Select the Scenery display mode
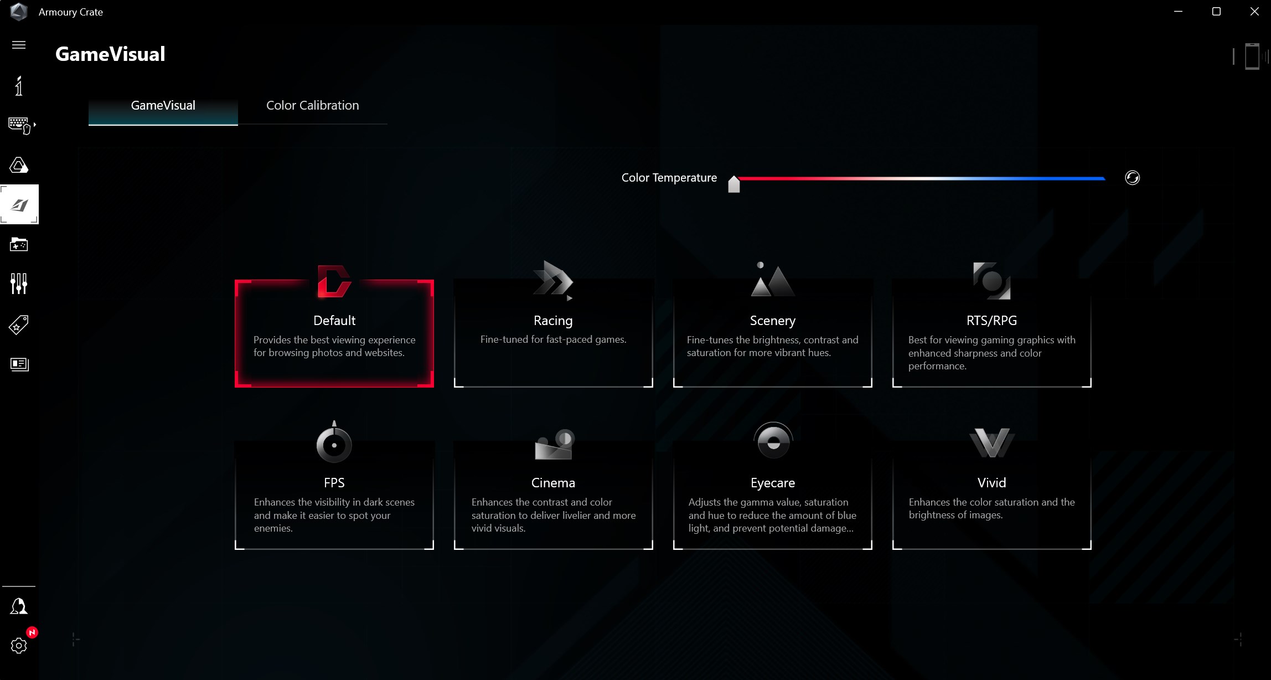Image resolution: width=1271 pixels, height=680 pixels. [772, 332]
